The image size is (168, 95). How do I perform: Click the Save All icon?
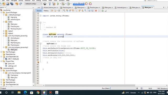[x=12, y=4]
